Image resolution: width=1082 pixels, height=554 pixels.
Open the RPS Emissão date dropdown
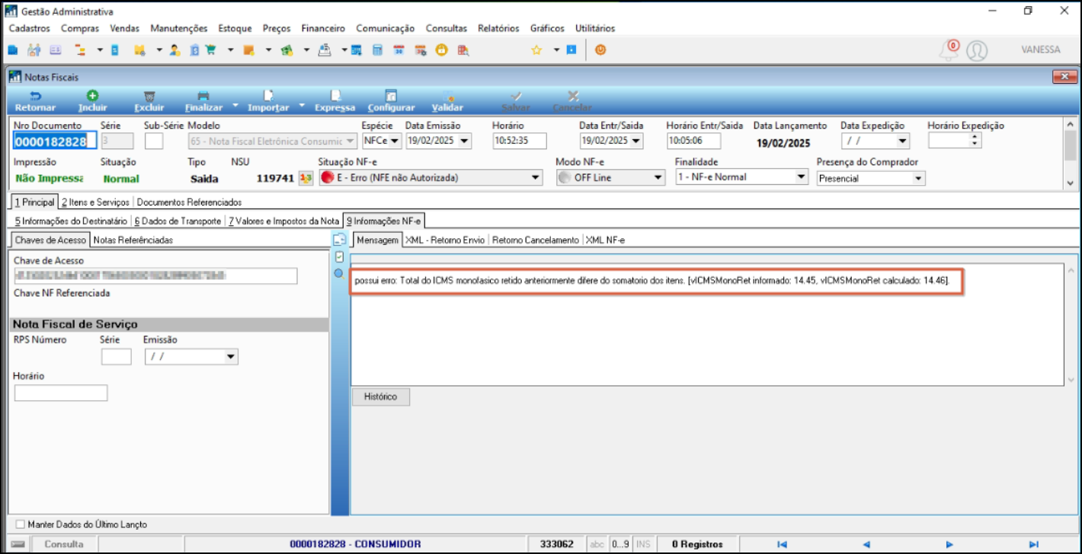tap(231, 356)
